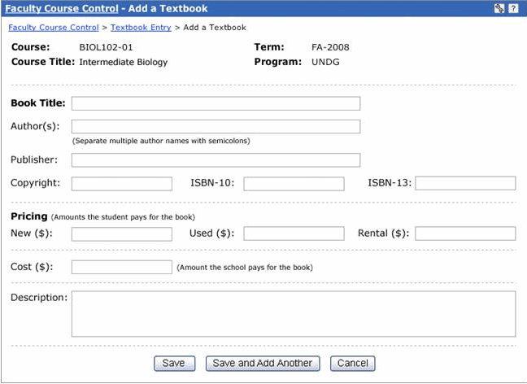Open Textbook Entry breadcrumb link
527x384 pixels.
(141, 28)
